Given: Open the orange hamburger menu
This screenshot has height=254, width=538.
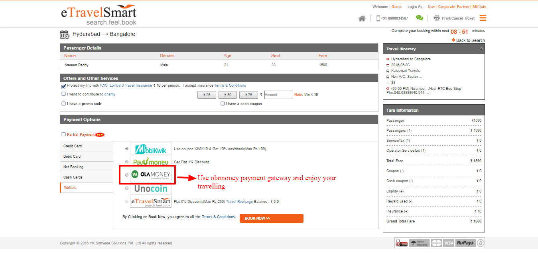Looking at the screenshot, I should coord(483,18).
